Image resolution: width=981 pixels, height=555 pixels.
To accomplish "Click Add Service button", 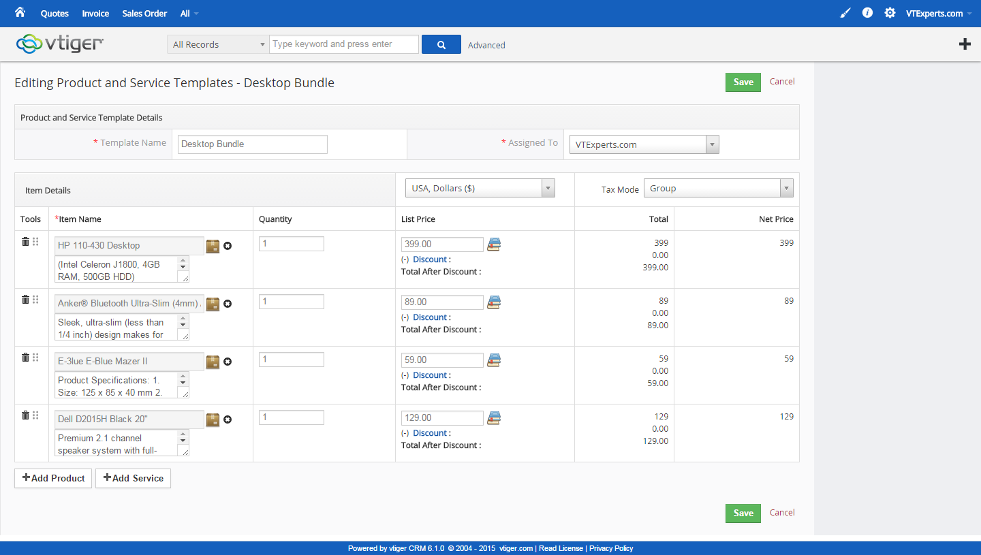I will point(133,478).
